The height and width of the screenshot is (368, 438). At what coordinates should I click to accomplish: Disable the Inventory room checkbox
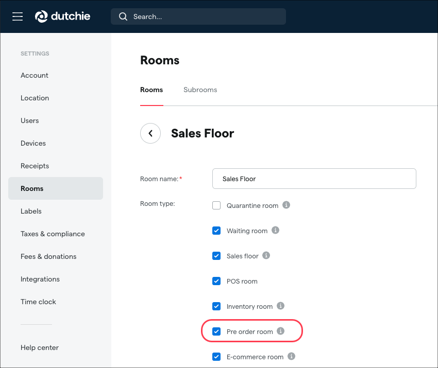pos(216,306)
